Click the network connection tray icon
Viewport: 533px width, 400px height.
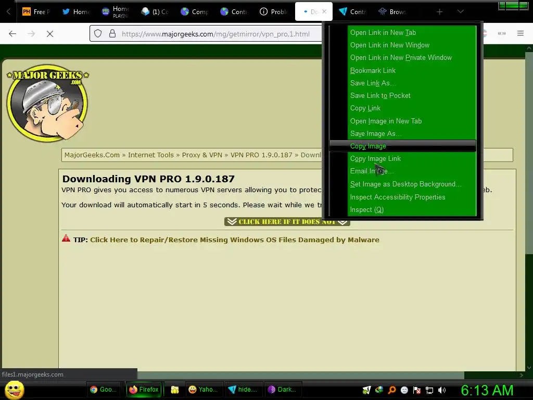tap(429, 391)
